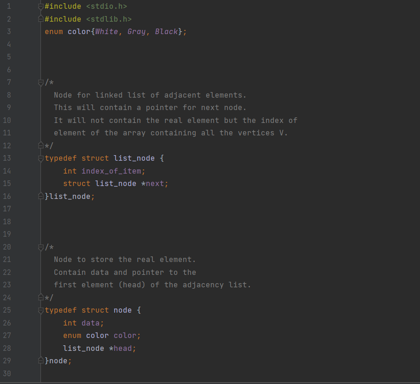Click the fold end marker at line 29

(x=41, y=360)
